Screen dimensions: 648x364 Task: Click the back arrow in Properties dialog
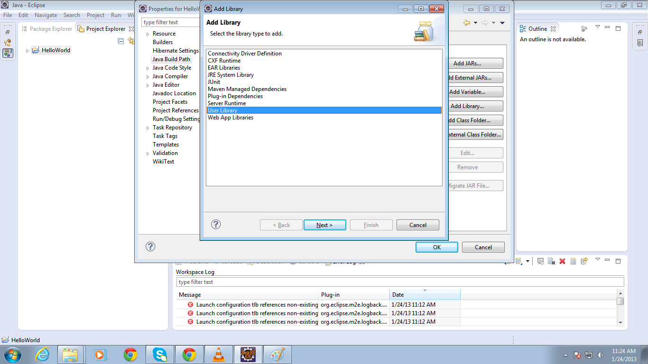(x=467, y=23)
